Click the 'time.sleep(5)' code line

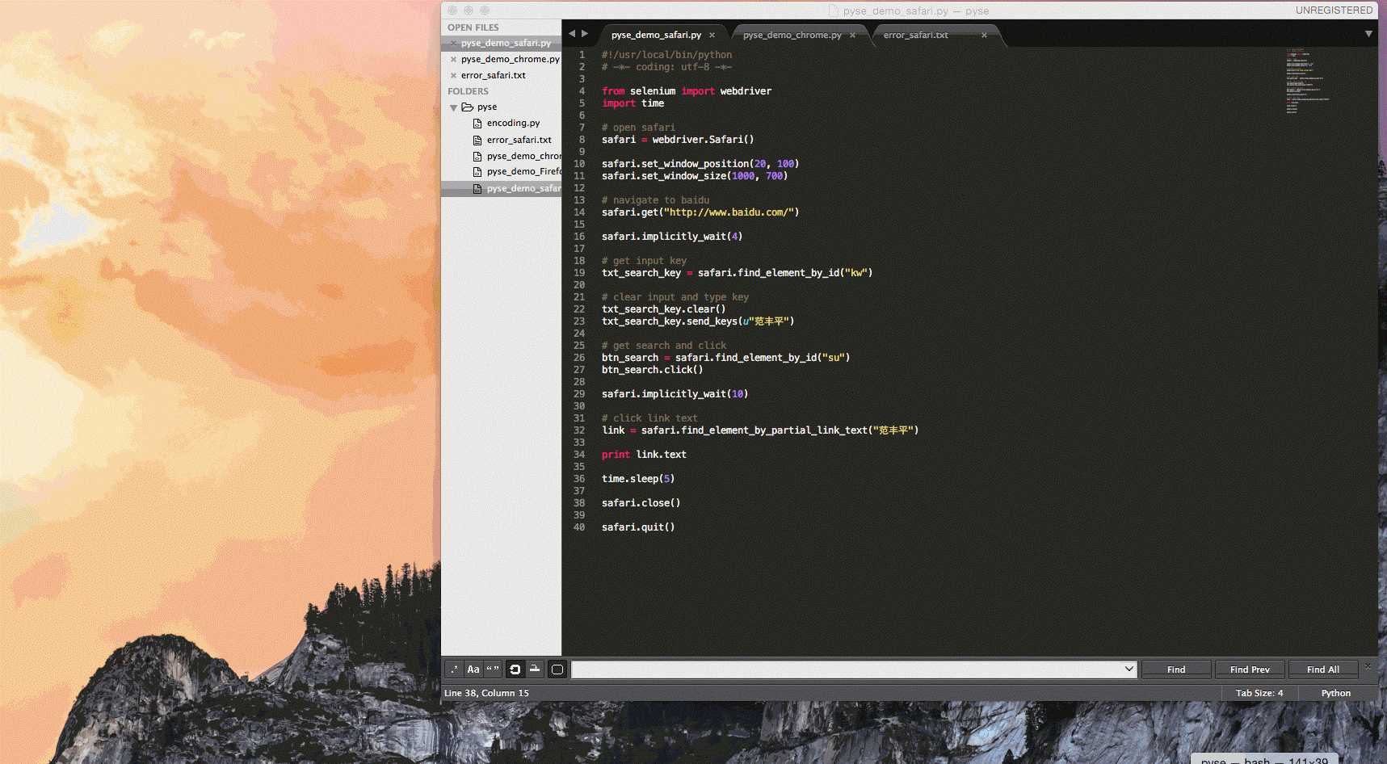coord(638,479)
